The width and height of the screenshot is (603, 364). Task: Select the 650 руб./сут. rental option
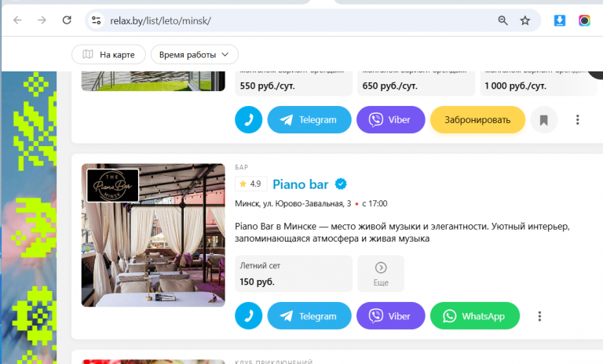coord(416,83)
